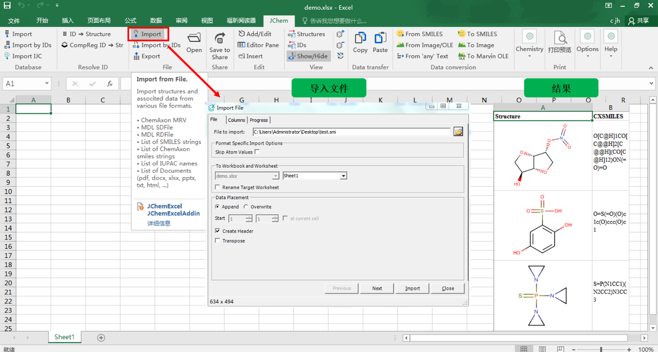Select the Append radio option
Viewport: 658px width, 352px height.
tap(217, 207)
